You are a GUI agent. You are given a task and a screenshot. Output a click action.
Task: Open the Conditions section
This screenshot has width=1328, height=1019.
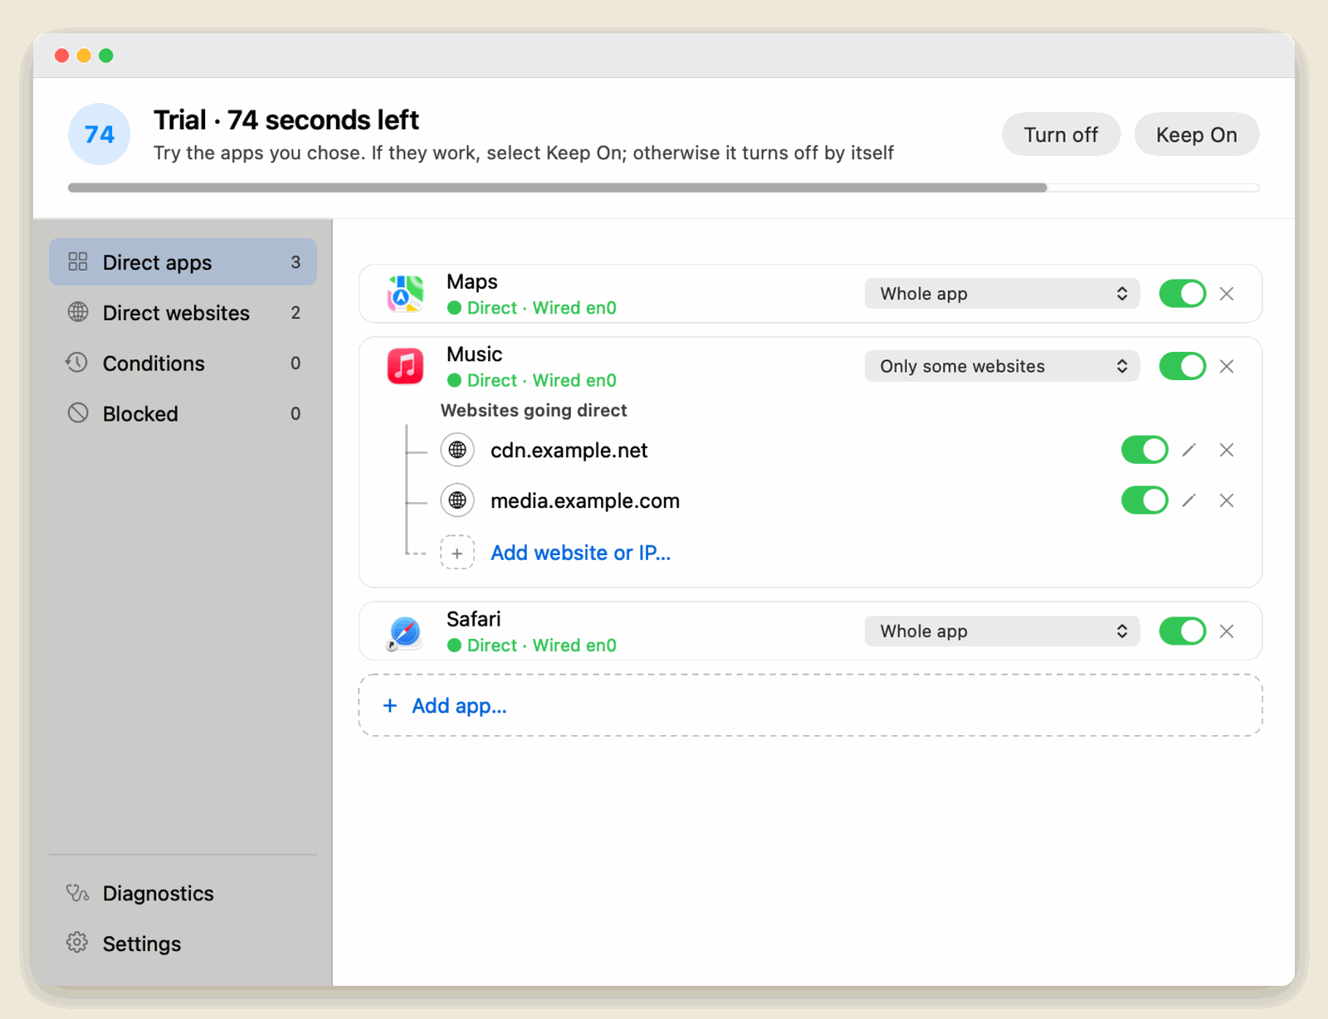(183, 363)
